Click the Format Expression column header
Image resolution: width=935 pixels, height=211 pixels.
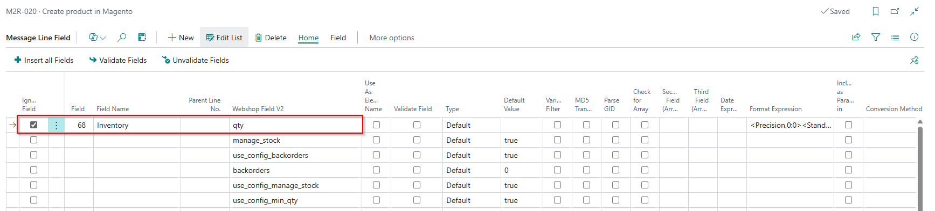[x=775, y=109]
